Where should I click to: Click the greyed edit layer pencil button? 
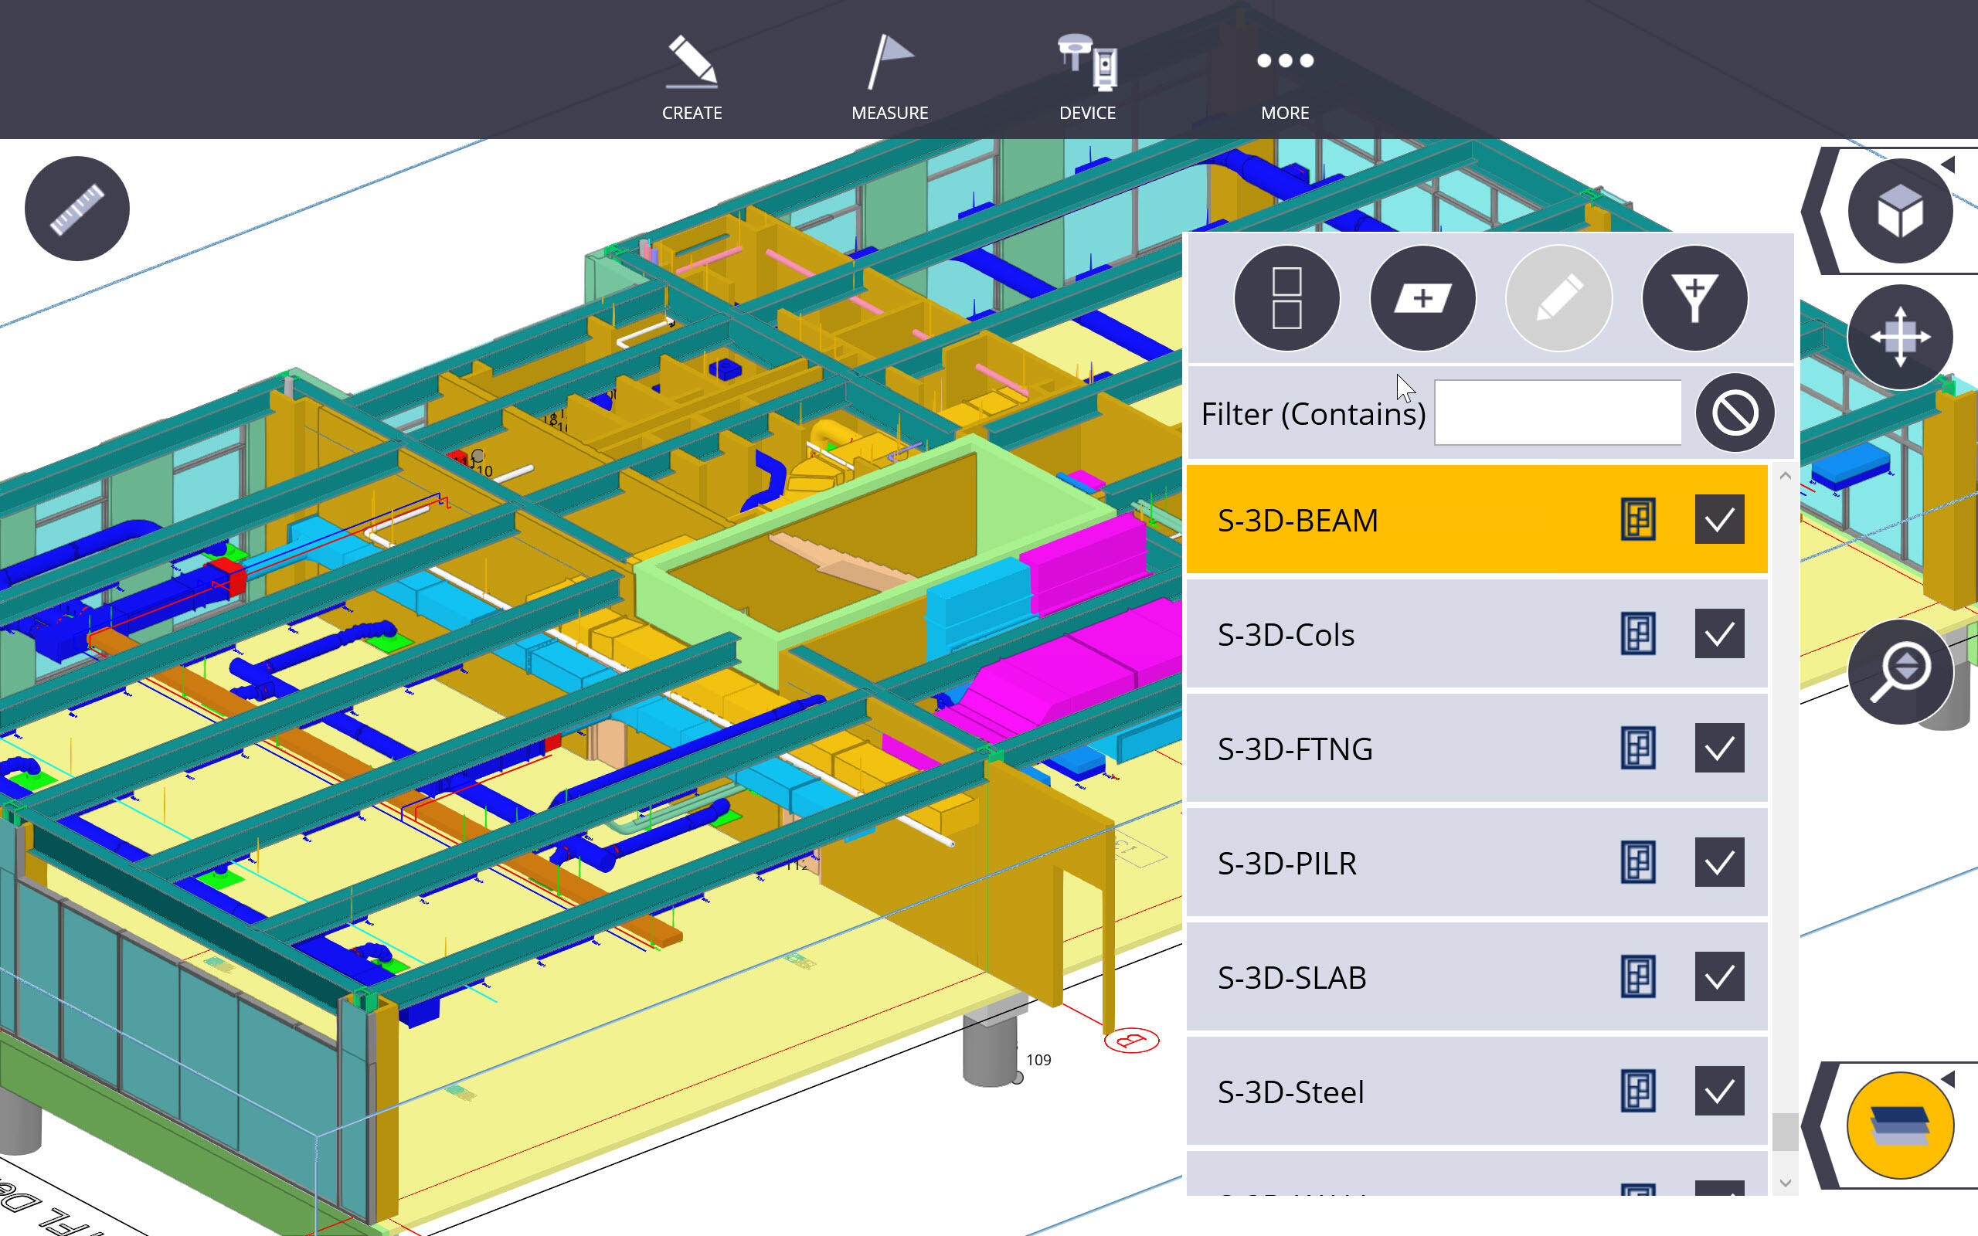1558,297
